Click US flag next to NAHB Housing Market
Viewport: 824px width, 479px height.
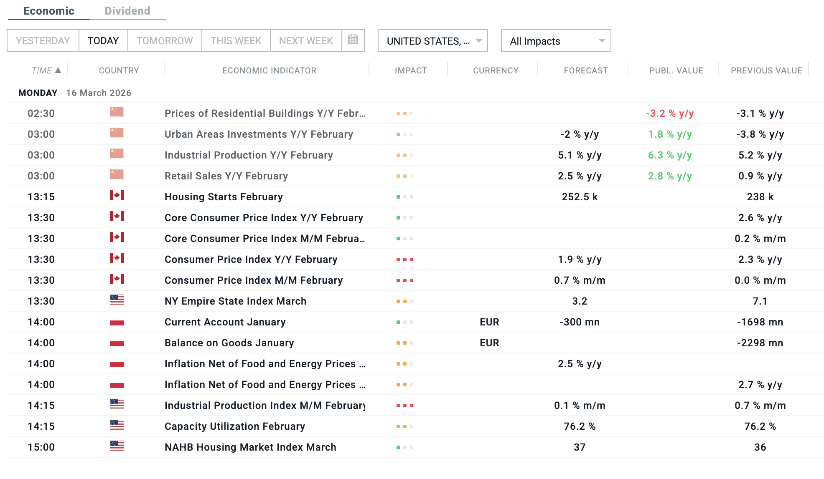(117, 446)
